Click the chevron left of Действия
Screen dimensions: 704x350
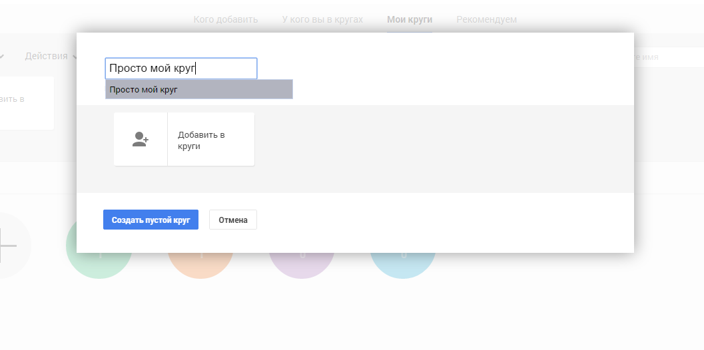pos(2,57)
